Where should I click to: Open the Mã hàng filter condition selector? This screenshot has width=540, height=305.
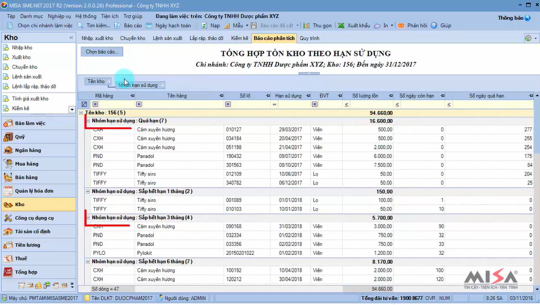[x=95, y=104]
